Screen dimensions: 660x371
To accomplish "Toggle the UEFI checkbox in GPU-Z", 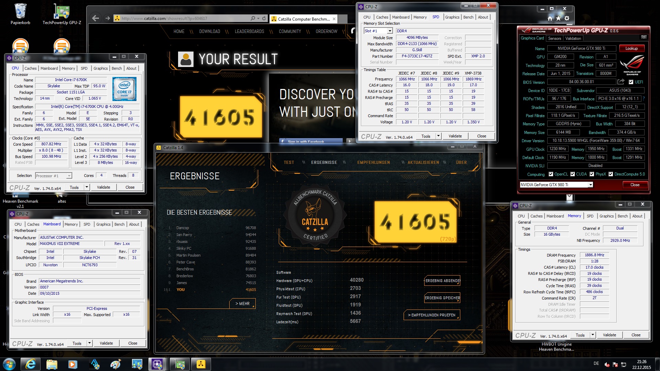I will tap(631, 82).
